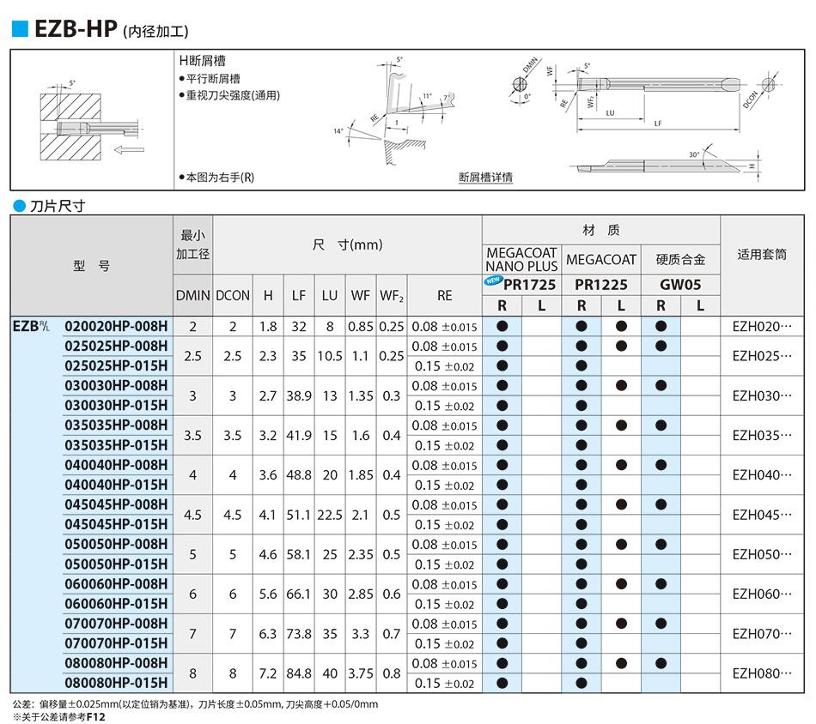816x724 pixels.
Task: Select model 025025HP-008H
Action: (116, 346)
